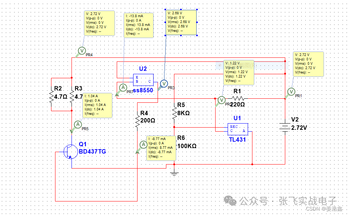Select the PR3 voltage probe
The height and width of the screenshot is (215, 348).
pos(164,84)
